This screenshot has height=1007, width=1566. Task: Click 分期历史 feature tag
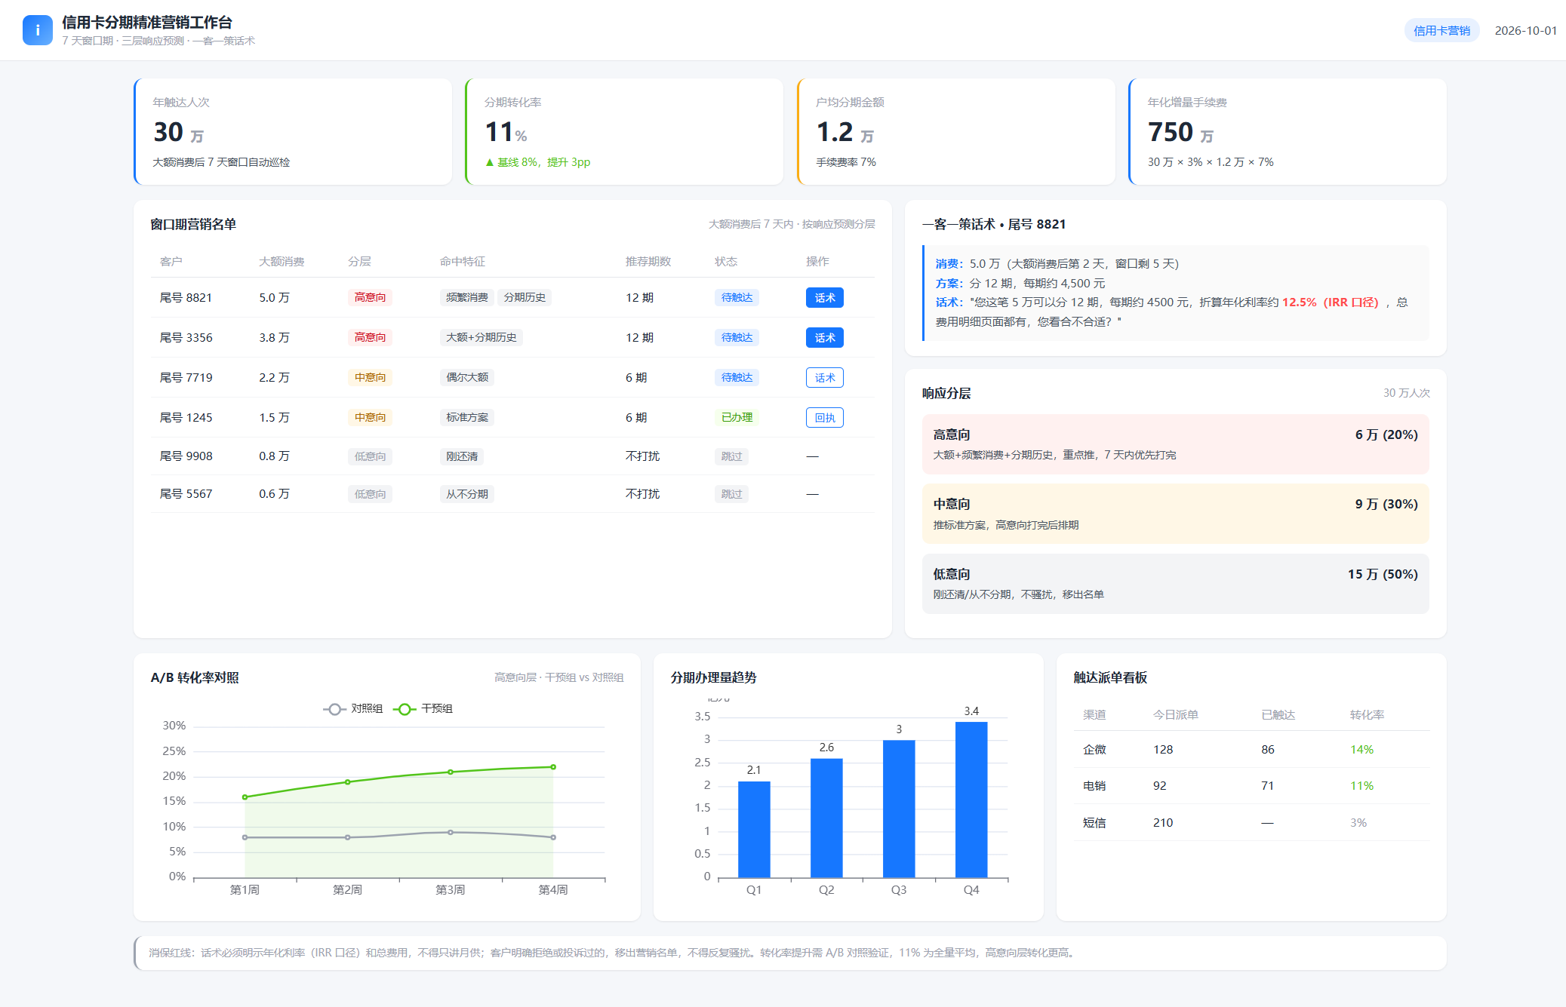[525, 298]
